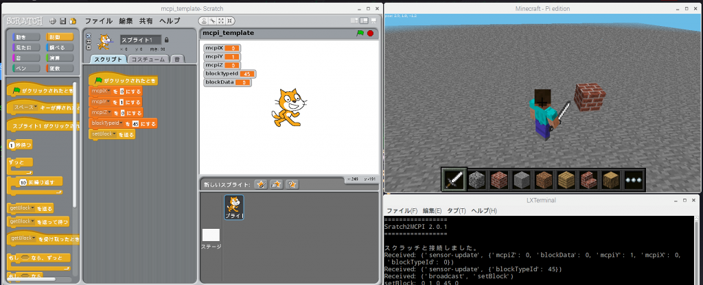Open the 共有 menu in Scratch
Image resolution: width=703 pixels, height=285 pixels.
(x=146, y=21)
